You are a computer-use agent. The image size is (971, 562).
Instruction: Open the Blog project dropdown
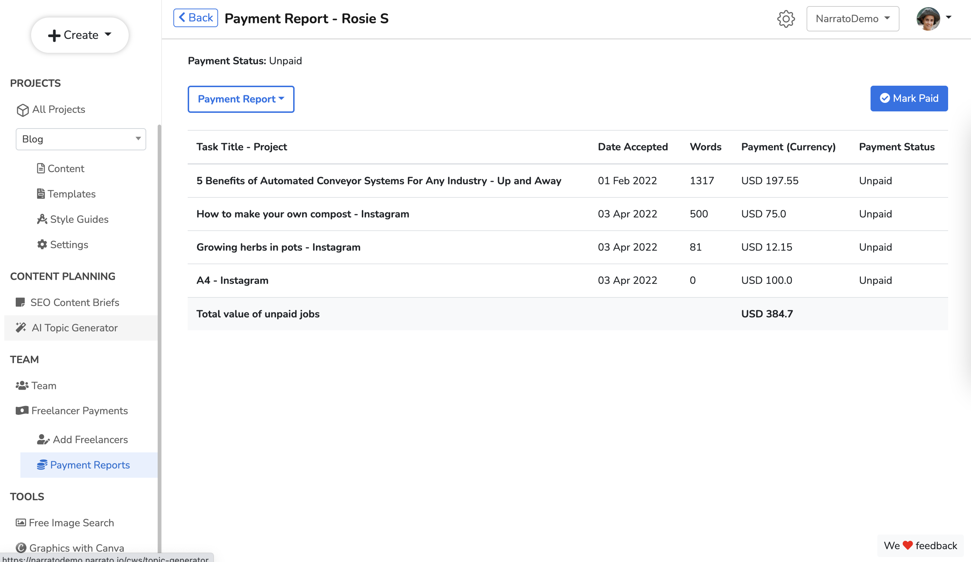point(80,139)
